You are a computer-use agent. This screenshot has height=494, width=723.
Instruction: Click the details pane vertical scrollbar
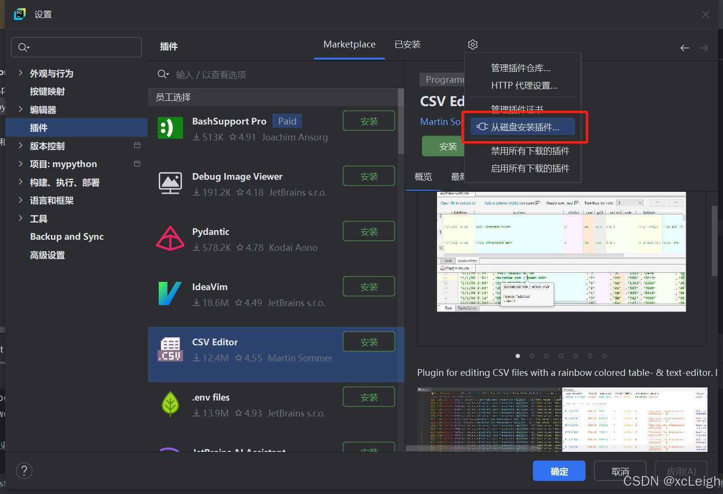pyautogui.click(x=715, y=241)
